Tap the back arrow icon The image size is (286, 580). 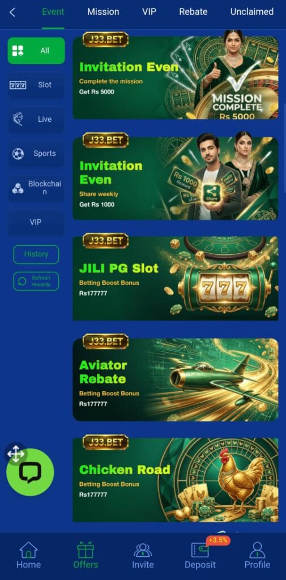pos(12,12)
